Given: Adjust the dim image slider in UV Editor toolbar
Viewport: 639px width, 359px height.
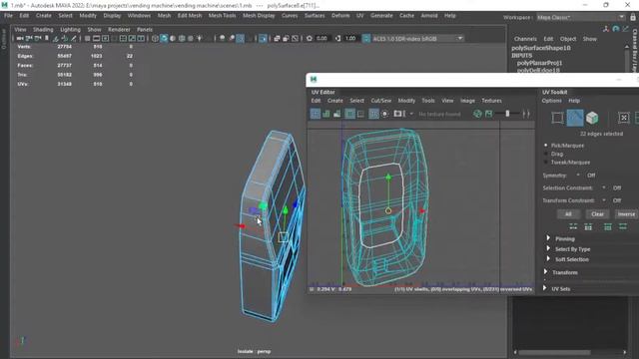Looking at the screenshot, I should point(508,114).
